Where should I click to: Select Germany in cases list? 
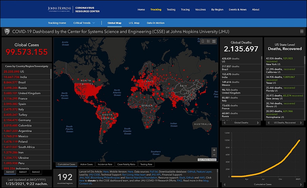[x=26, y=120]
